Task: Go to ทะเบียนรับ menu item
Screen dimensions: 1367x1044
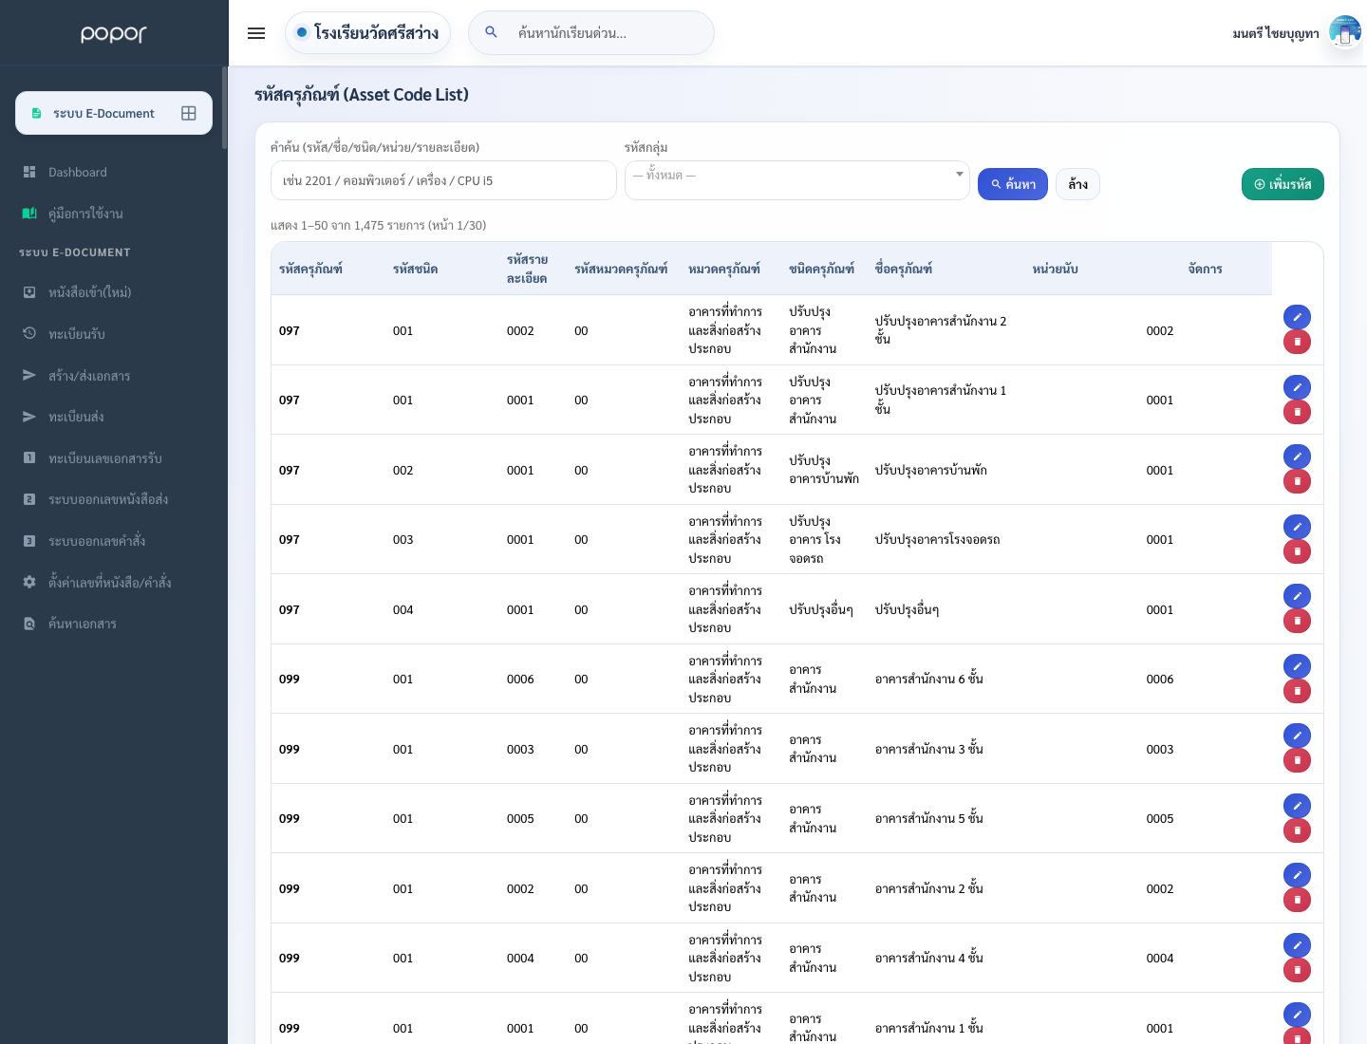Action: click(77, 334)
